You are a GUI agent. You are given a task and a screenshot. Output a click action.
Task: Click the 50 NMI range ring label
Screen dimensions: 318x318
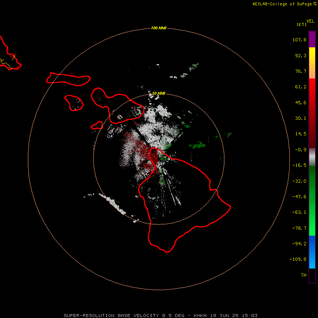click(x=159, y=93)
